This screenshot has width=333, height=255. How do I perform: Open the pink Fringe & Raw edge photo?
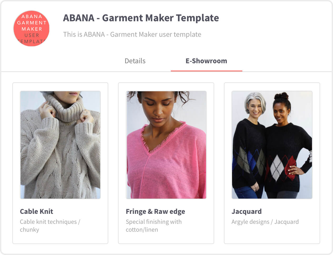point(166,145)
